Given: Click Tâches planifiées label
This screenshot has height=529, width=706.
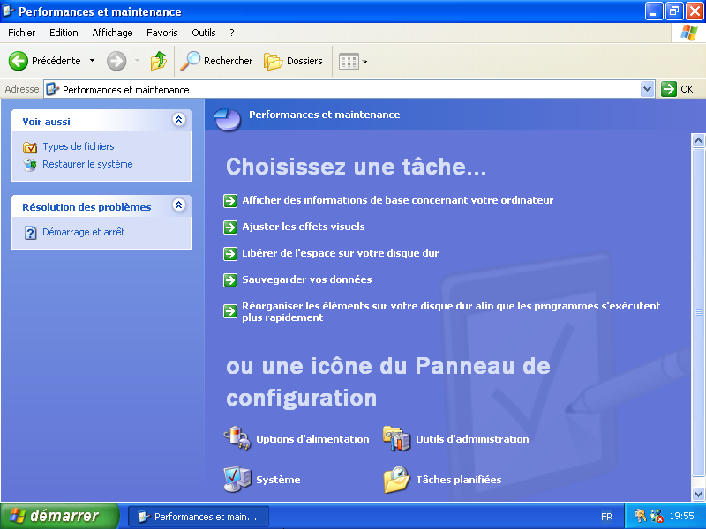Looking at the screenshot, I should (x=458, y=480).
